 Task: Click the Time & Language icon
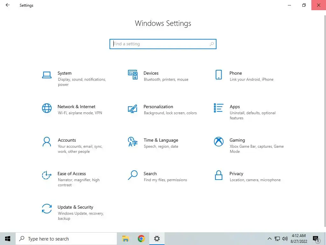(133, 142)
